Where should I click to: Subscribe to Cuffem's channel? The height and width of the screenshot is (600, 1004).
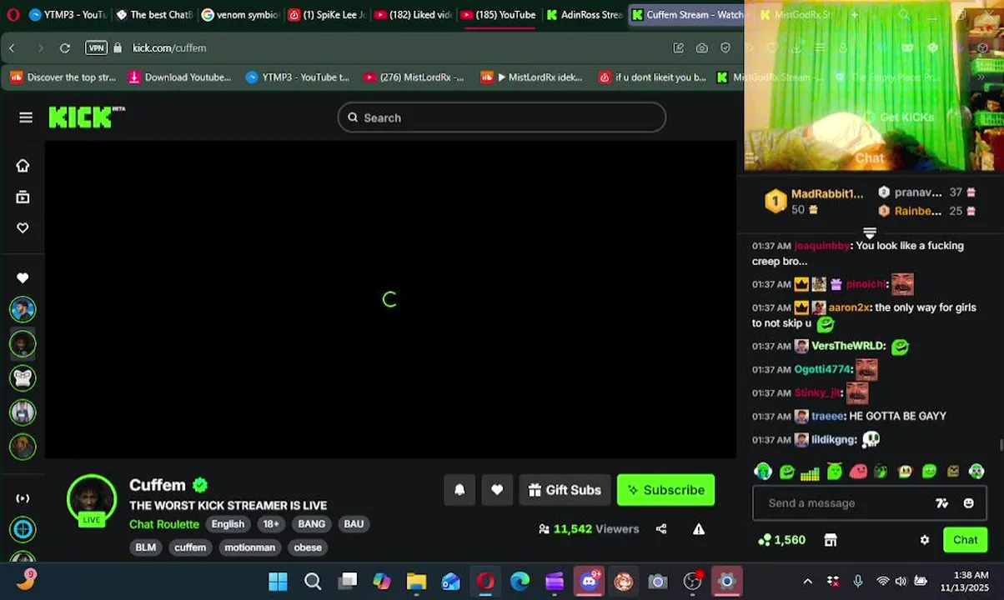click(x=665, y=490)
